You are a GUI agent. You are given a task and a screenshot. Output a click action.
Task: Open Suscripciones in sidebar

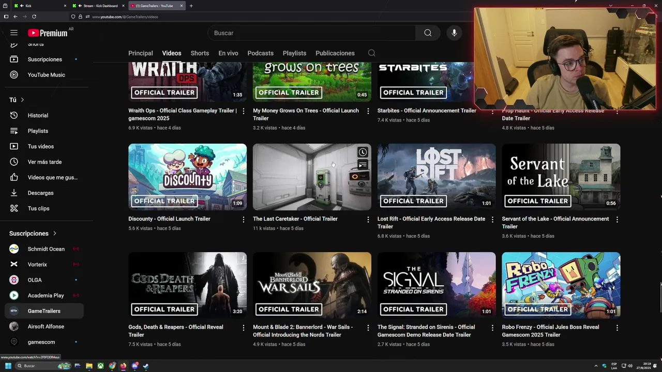44,59
